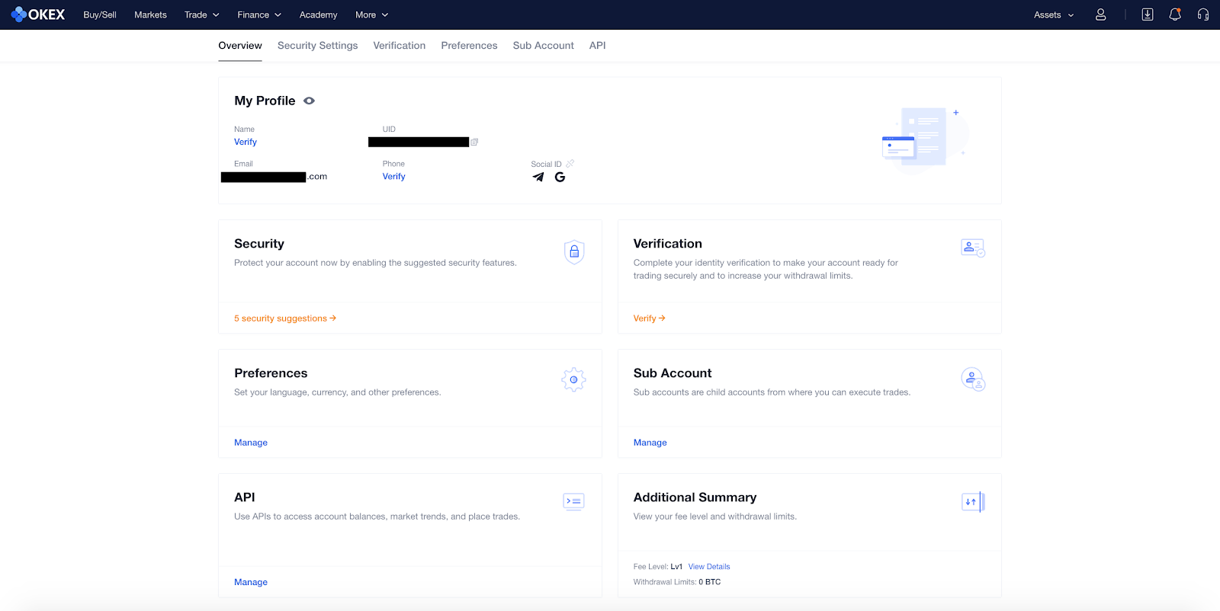Click the download app icon

coord(1147,14)
